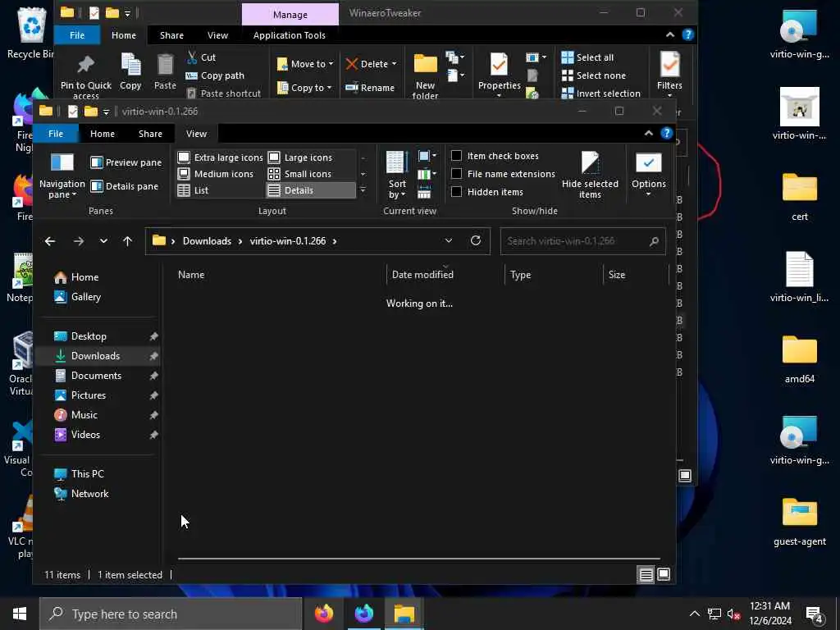Open the Group by dropdown
This screenshot has width=840, height=630.
click(x=427, y=156)
